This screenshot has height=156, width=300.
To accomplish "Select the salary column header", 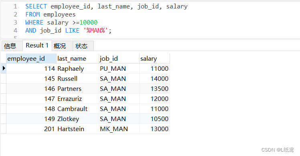I will (x=154, y=59).
